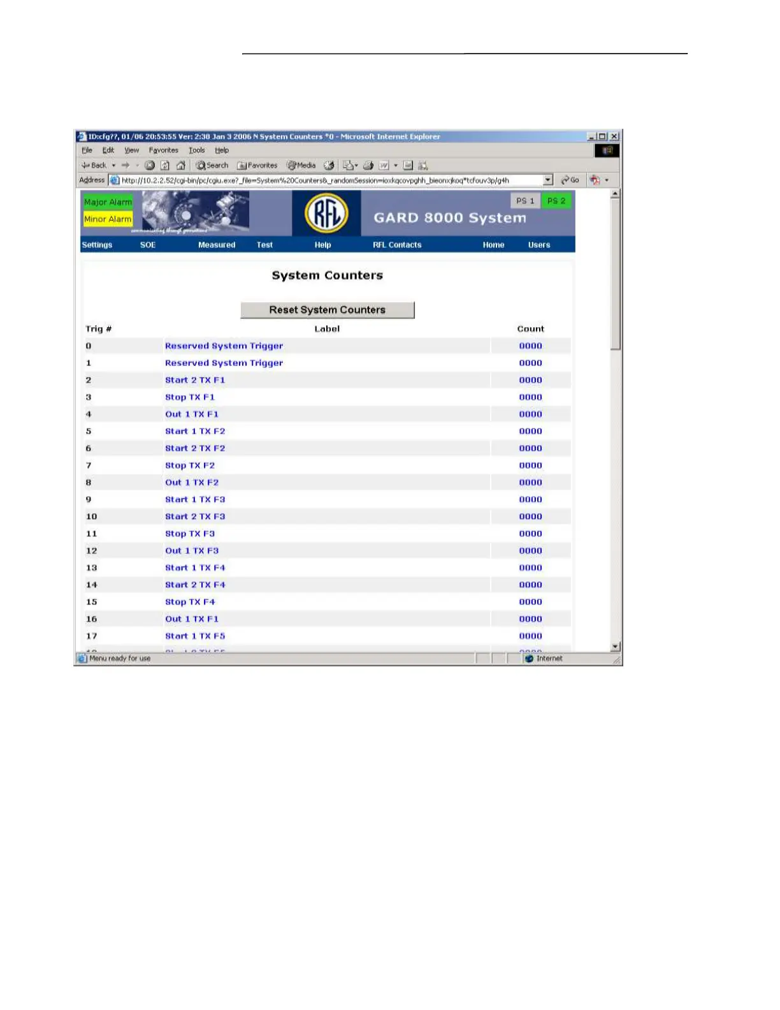
Task: Open the File menu
Action: [87, 150]
